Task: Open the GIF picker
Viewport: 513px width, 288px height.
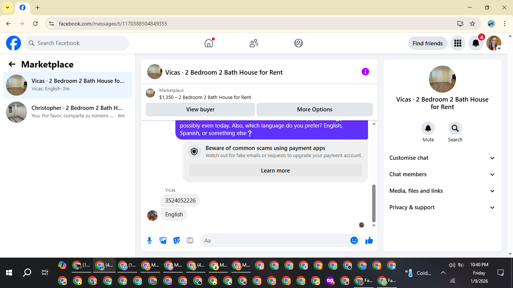Action: [190, 240]
